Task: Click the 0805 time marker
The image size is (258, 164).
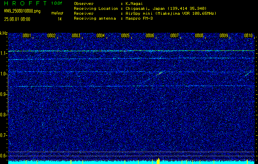Action: (125, 36)
